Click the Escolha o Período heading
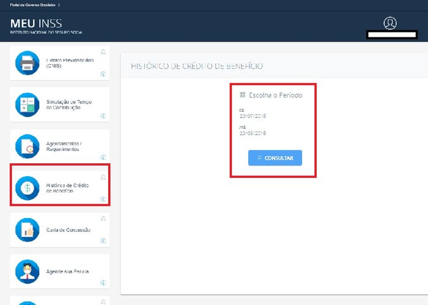The width and height of the screenshot is (428, 305). [275, 95]
